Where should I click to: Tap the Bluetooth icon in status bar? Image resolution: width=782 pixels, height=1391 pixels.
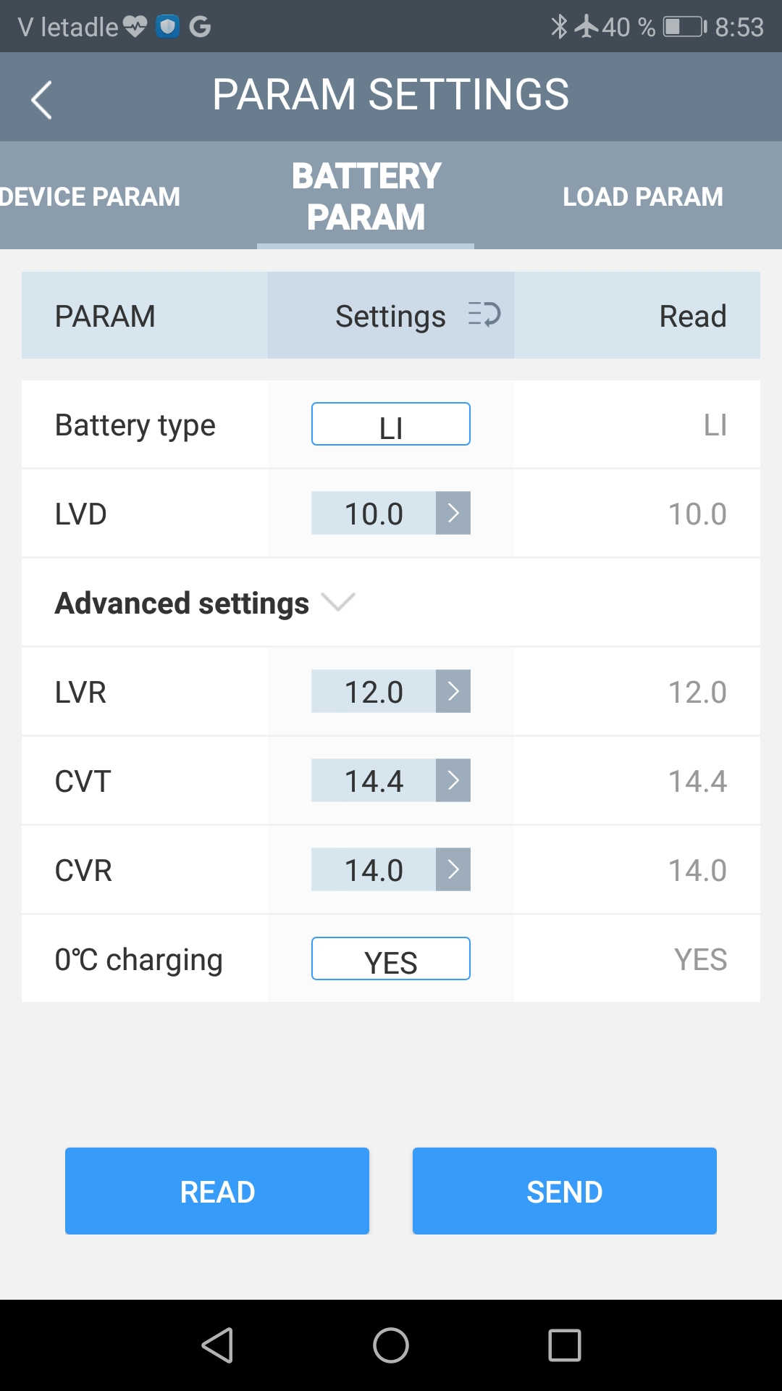[x=558, y=27]
